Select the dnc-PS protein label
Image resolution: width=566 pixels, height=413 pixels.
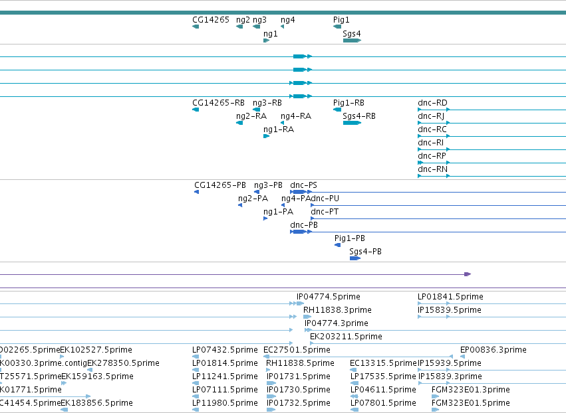click(x=303, y=185)
